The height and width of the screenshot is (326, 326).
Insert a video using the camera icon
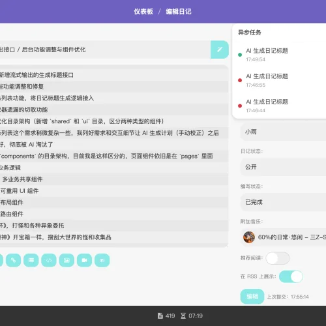(x=84, y=260)
